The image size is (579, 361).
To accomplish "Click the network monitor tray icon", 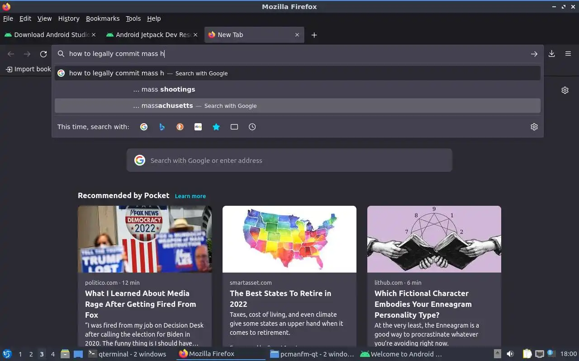I will click(x=540, y=354).
